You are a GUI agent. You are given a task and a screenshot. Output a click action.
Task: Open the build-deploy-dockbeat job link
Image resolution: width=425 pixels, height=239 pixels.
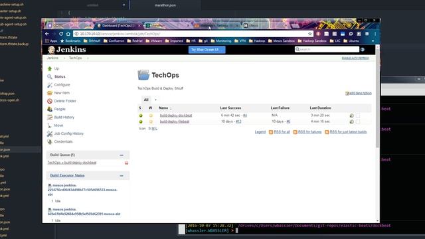176,116
